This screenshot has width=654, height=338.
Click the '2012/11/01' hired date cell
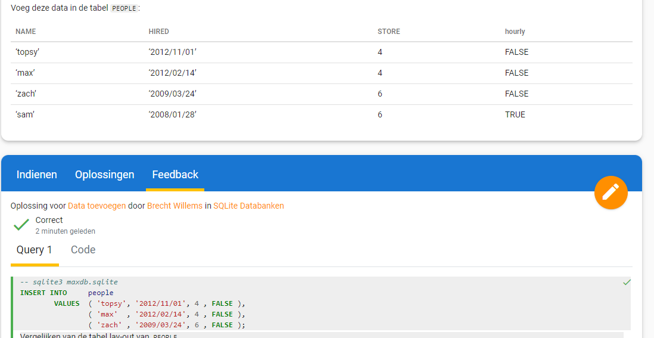[x=173, y=52]
